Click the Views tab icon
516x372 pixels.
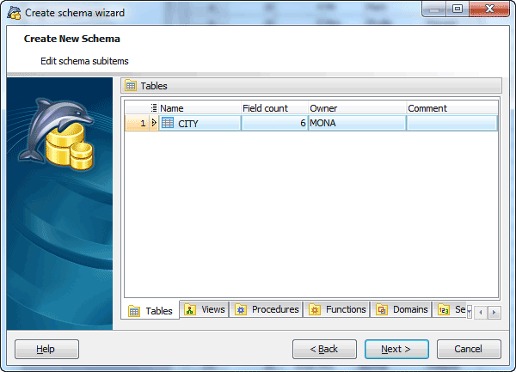point(191,310)
